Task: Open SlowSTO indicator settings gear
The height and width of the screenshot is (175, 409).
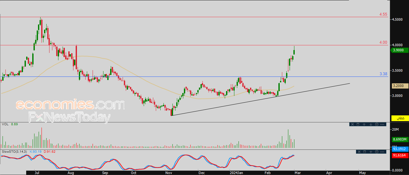Action: (377, 152)
